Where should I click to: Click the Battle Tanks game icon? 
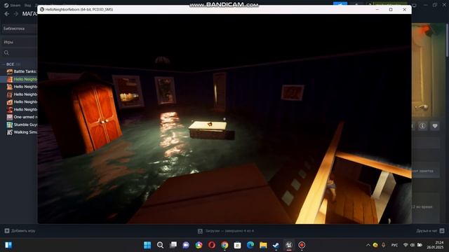tap(10, 71)
